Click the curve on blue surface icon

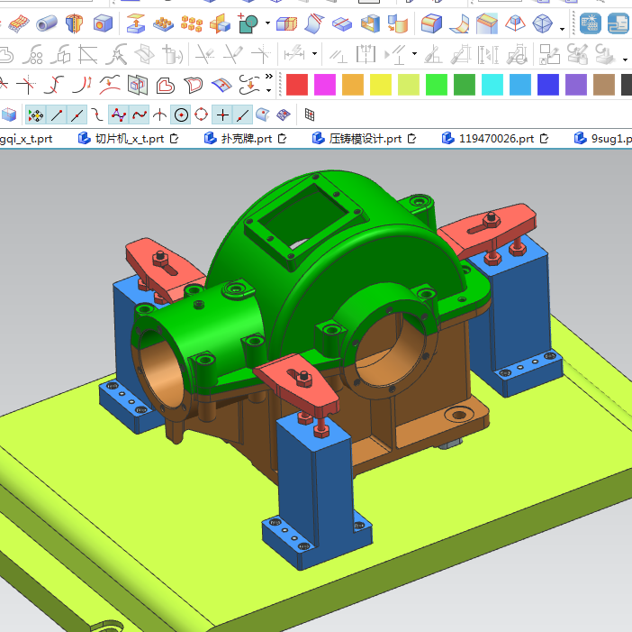pos(221,85)
